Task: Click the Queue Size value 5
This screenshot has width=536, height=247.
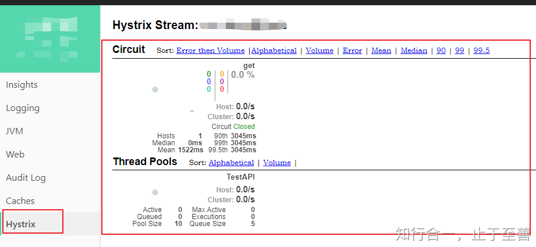Action: (x=253, y=224)
